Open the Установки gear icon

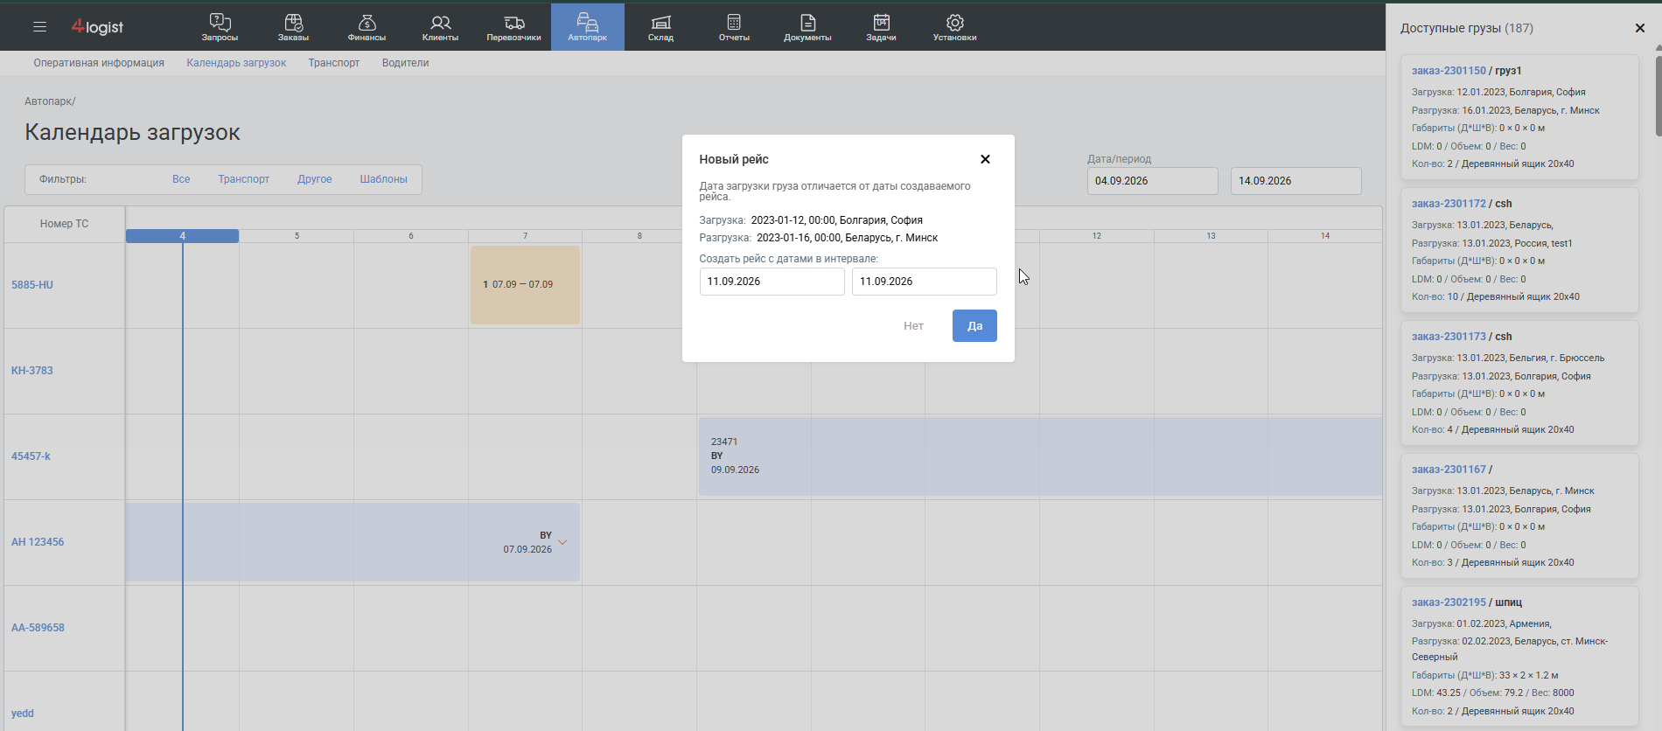(x=955, y=22)
